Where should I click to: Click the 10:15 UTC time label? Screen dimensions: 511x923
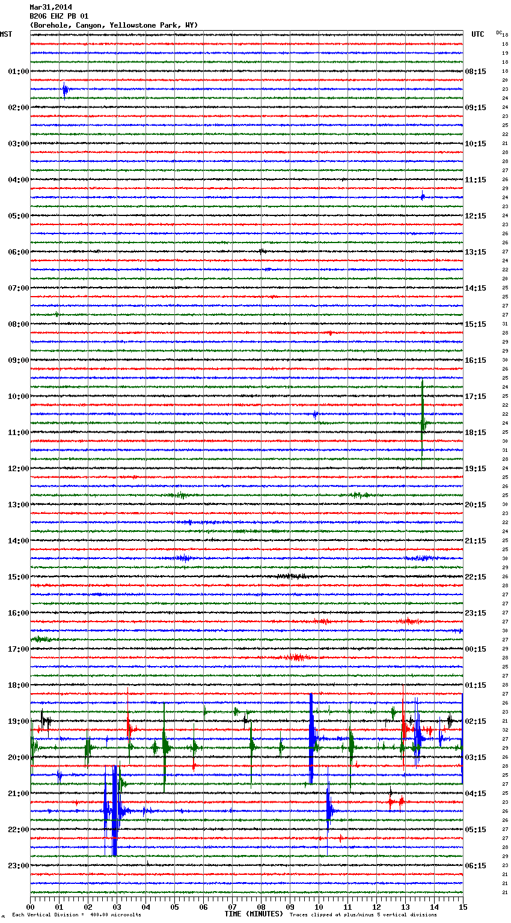click(x=476, y=144)
